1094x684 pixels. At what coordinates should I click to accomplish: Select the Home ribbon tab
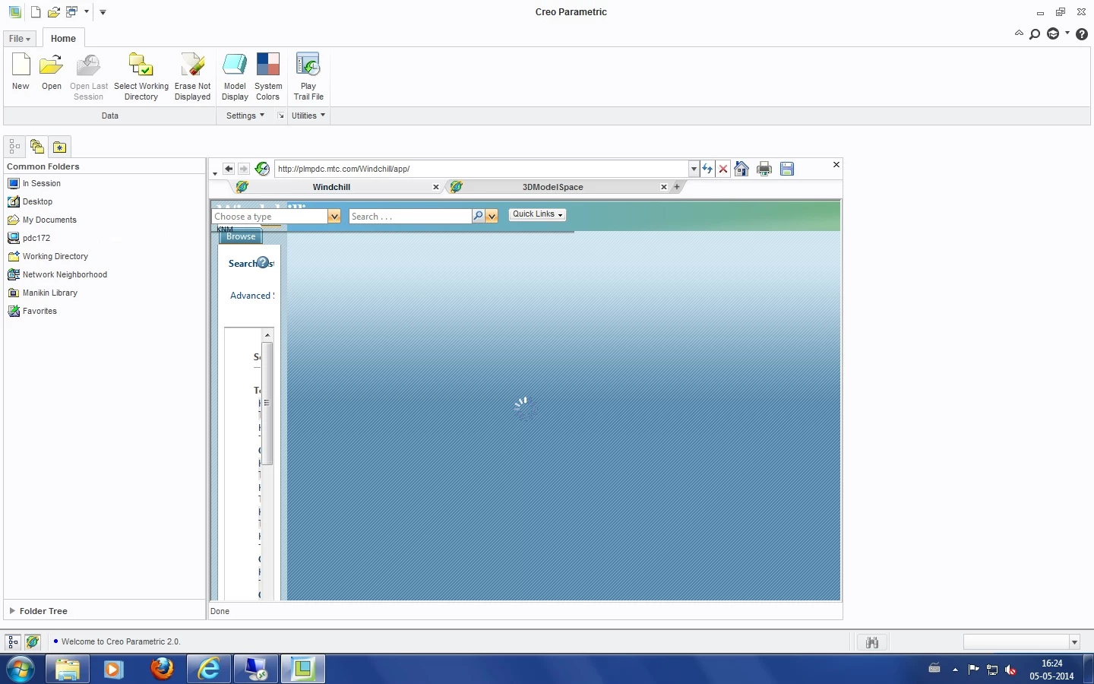[63, 39]
